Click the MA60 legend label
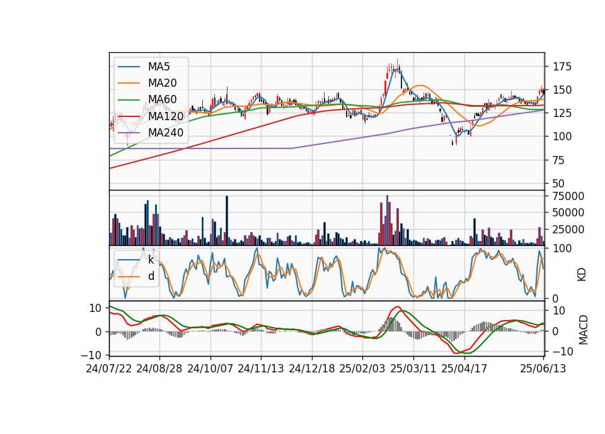The height and width of the screenshot is (434, 605). [x=162, y=99]
